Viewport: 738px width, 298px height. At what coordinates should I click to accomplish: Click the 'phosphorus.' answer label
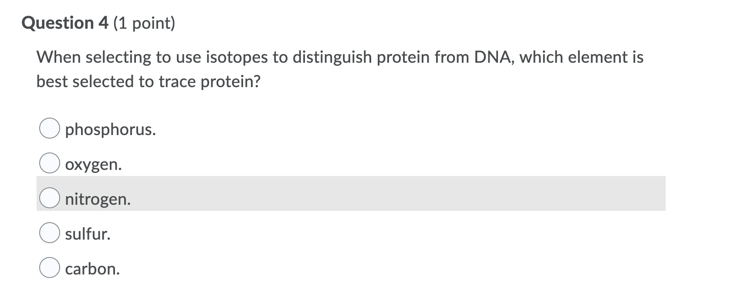110,129
